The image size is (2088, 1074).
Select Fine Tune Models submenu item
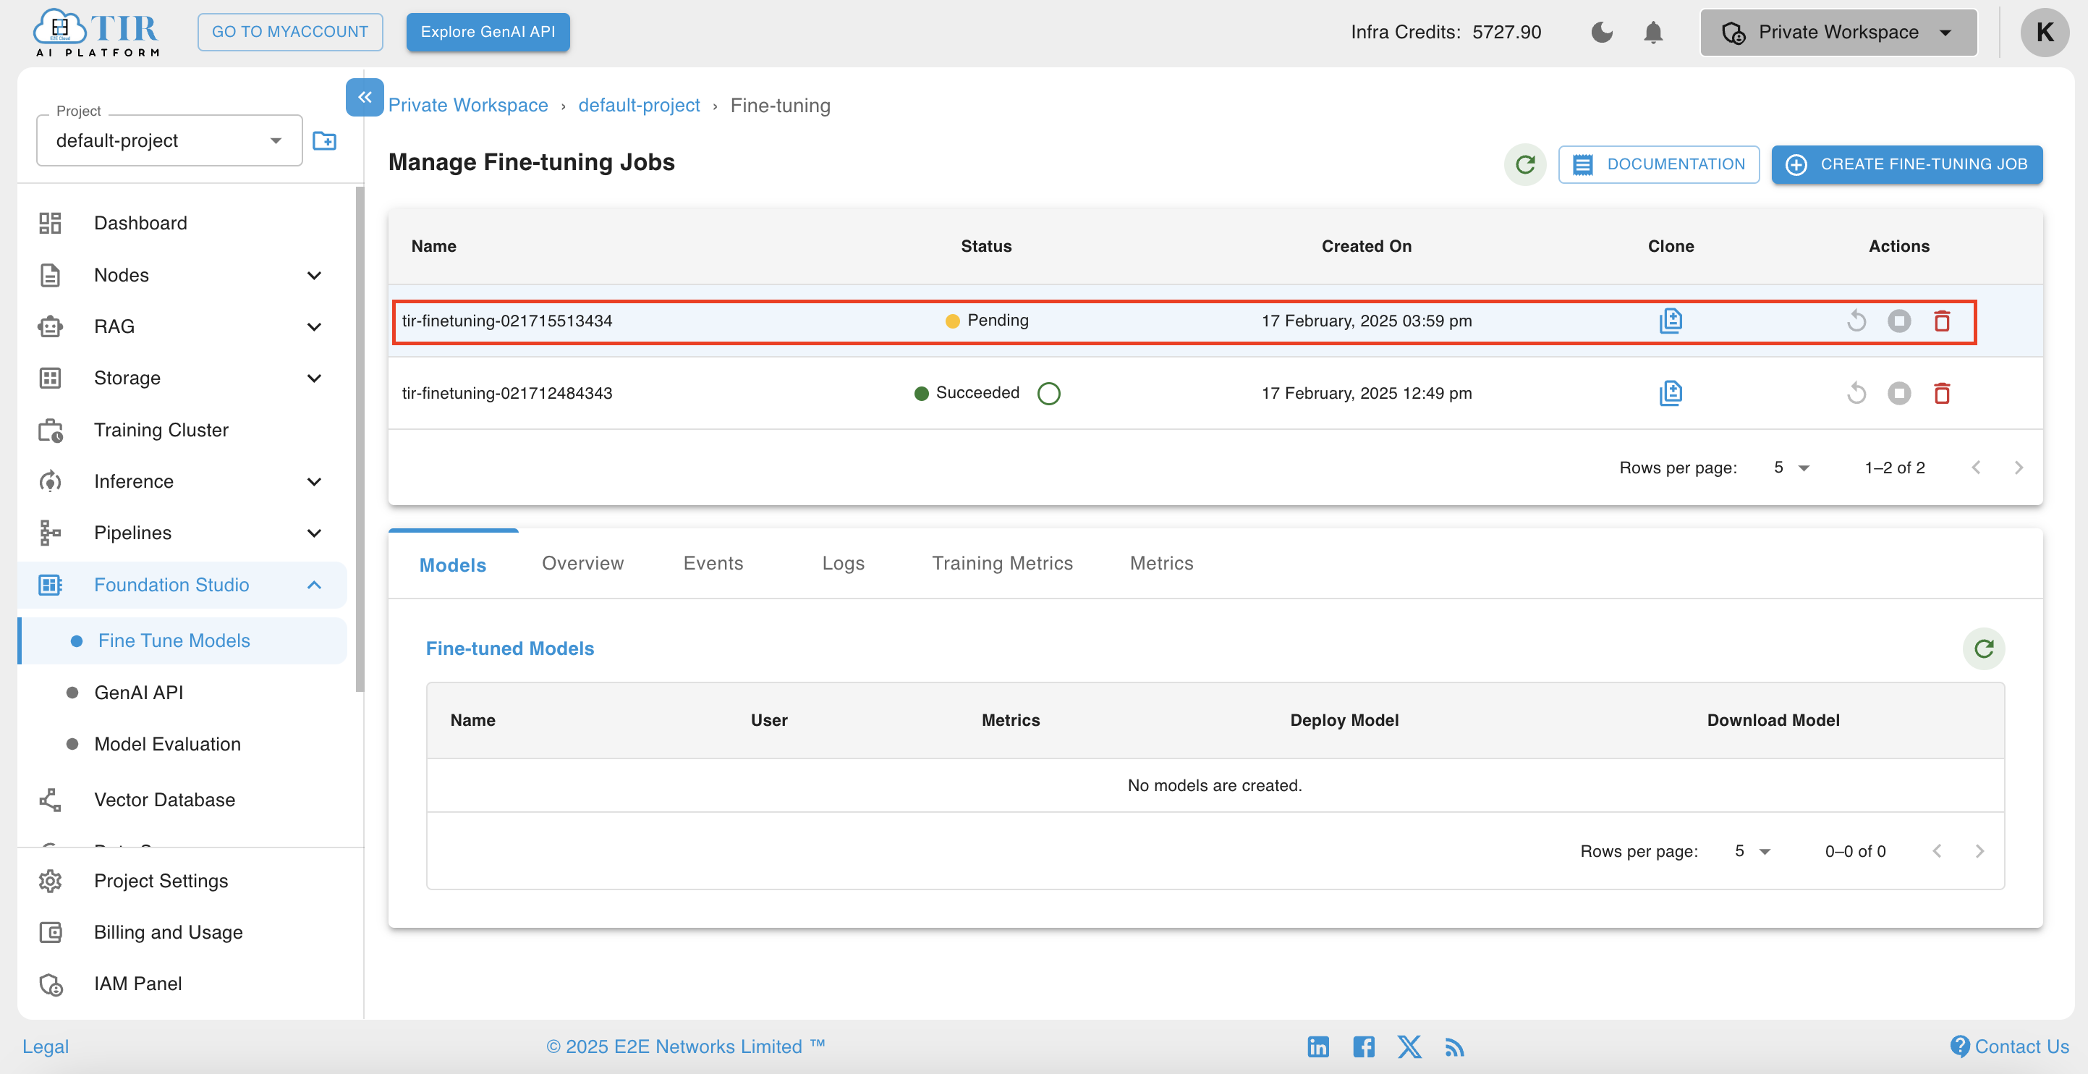click(x=183, y=640)
